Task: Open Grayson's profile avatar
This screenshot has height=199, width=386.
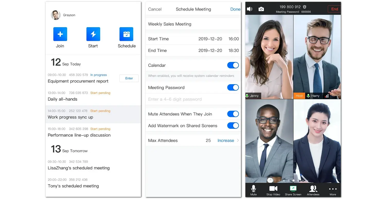Action: pos(56,15)
